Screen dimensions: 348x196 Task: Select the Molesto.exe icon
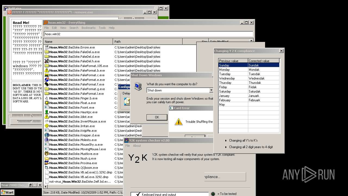point(47,140)
